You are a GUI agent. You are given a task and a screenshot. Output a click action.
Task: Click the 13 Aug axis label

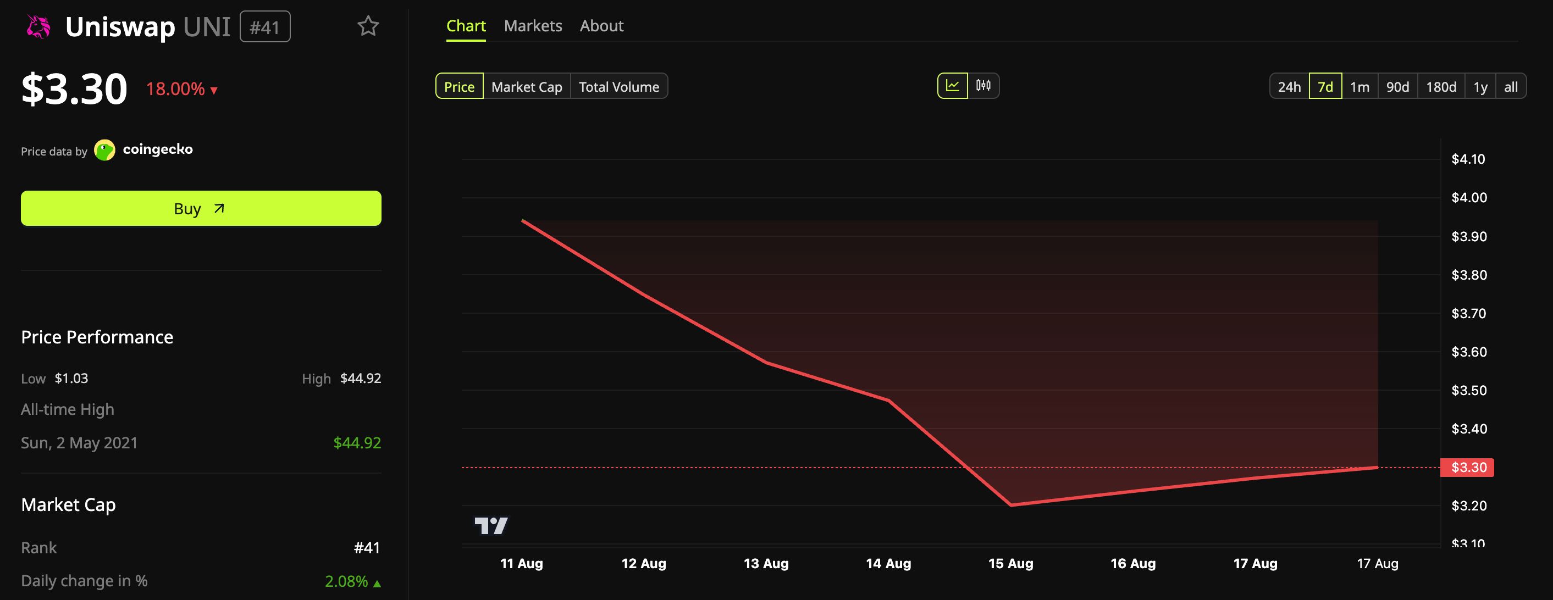click(766, 564)
